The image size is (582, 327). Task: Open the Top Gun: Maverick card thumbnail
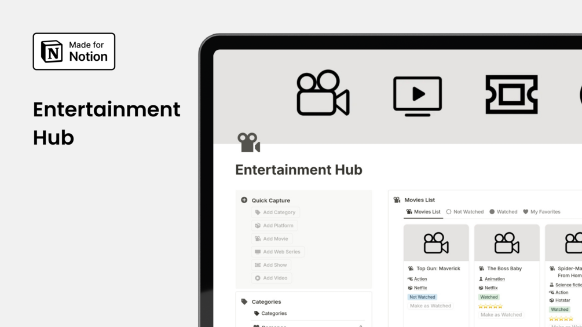pos(436,243)
